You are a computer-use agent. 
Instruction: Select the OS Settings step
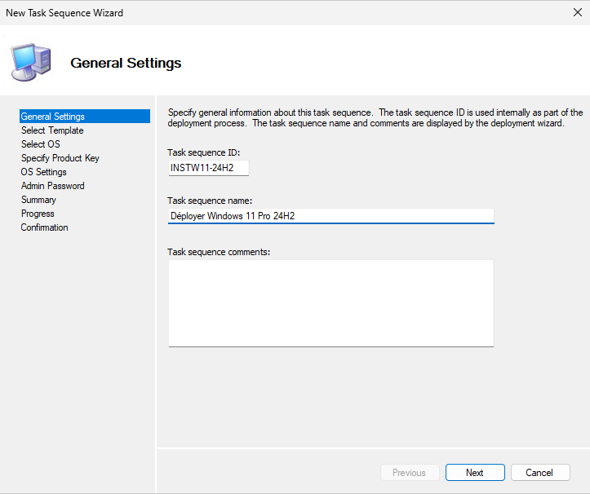(44, 172)
